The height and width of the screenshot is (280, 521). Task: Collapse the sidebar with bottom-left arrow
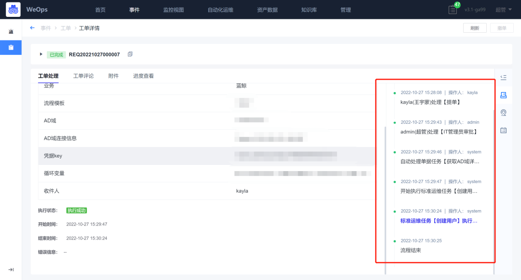click(x=11, y=269)
